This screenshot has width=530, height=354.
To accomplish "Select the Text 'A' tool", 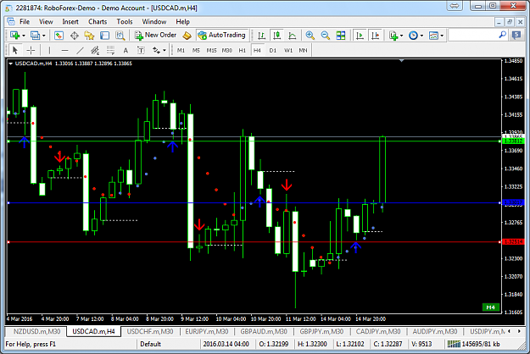I will (x=126, y=50).
